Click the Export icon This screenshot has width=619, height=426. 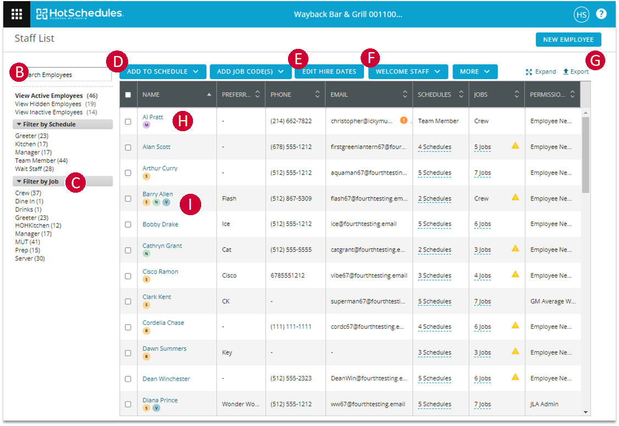566,72
